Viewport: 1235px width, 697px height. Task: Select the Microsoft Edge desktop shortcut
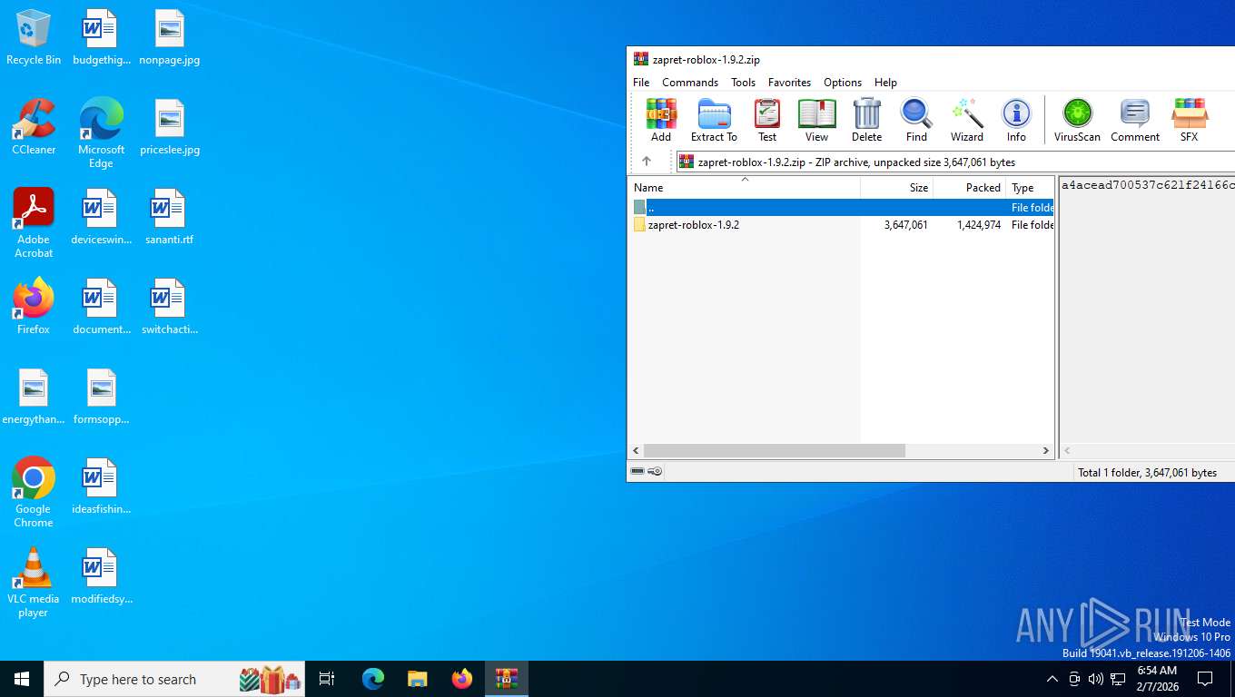coord(101,133)
